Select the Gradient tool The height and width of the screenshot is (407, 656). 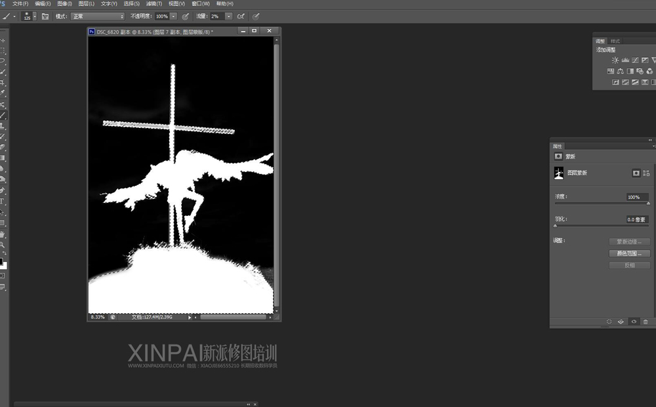pyautogui.click(x=3, y=158)
